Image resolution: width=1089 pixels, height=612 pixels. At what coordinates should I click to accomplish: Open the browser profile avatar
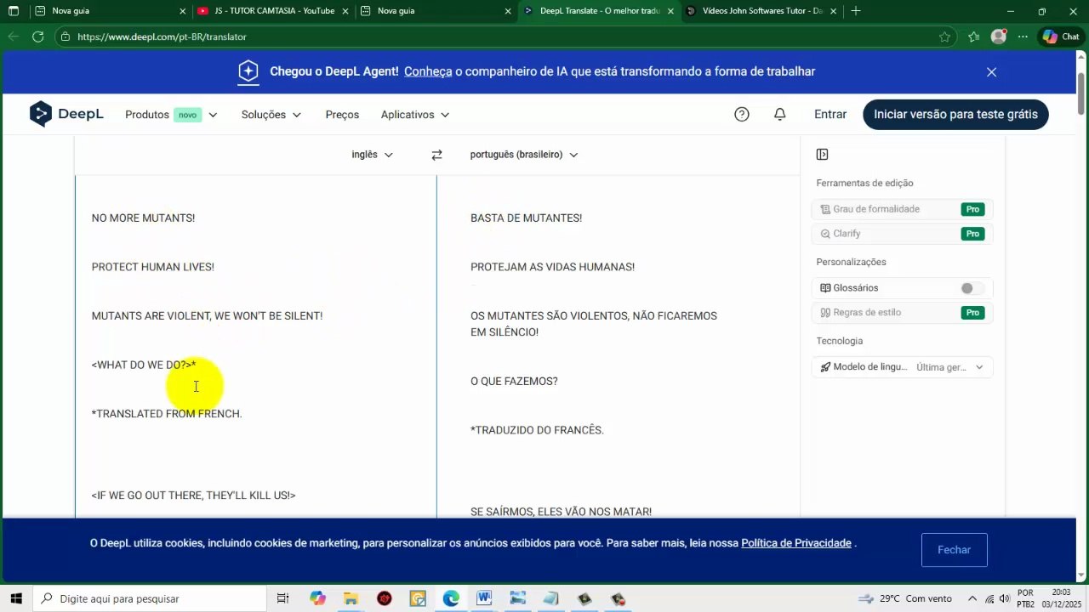[x=999, y=37]
